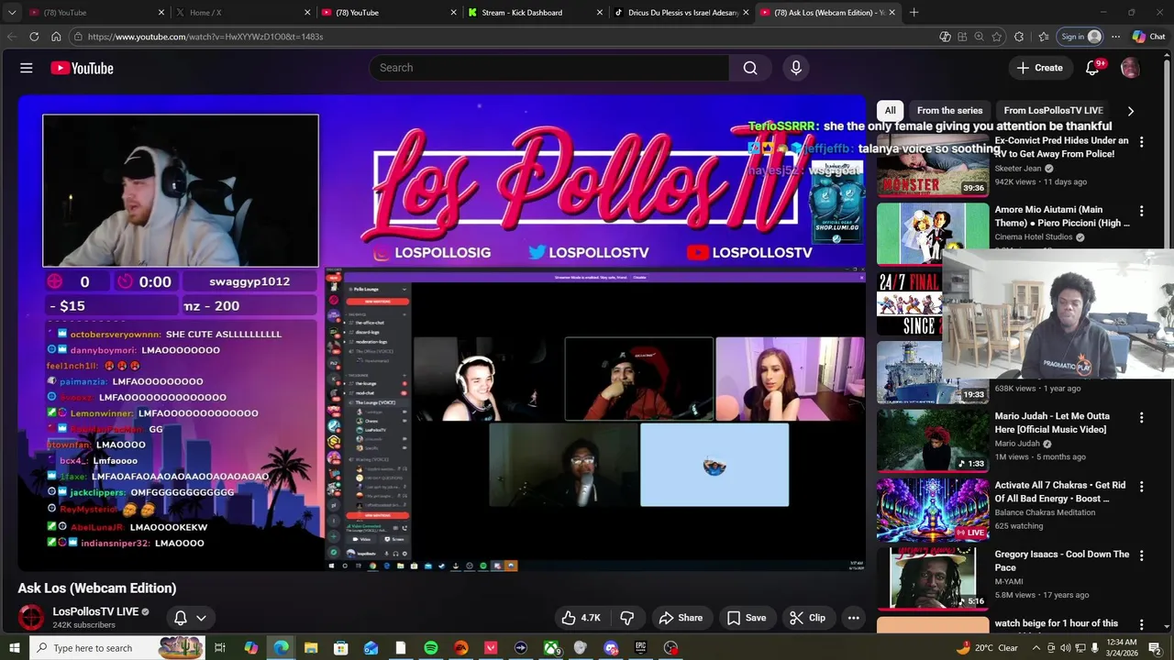Open the LosPollosTV LIVE channel name
Screen dimensions: 1174x660
click(95, 611)
